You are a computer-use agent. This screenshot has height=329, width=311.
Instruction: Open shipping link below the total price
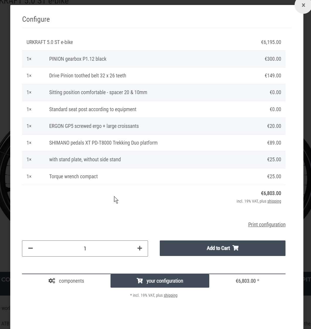point(274,201)
